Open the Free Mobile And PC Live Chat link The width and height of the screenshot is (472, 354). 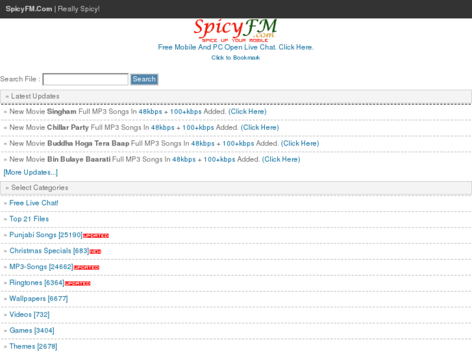pos(236,47)
